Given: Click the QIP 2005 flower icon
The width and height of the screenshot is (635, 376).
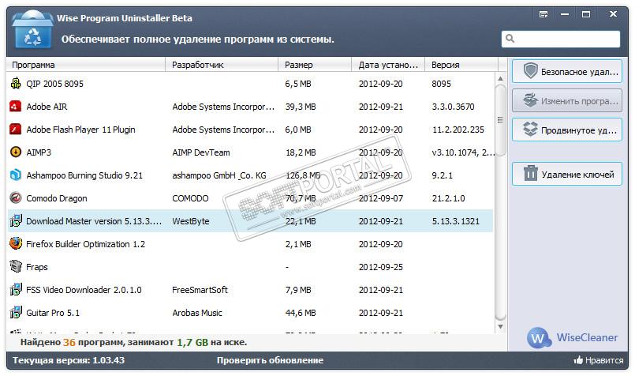Looking at the screenshot, I should [x=16, y=83].
